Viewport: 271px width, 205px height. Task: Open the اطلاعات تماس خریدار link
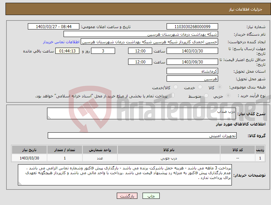[x=61, y=42]
